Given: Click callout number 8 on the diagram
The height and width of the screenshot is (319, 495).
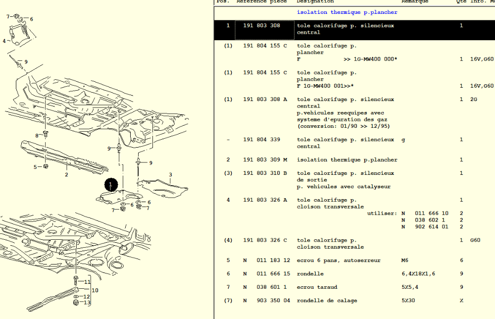Looking at the screenshot, I should [37, 136].
